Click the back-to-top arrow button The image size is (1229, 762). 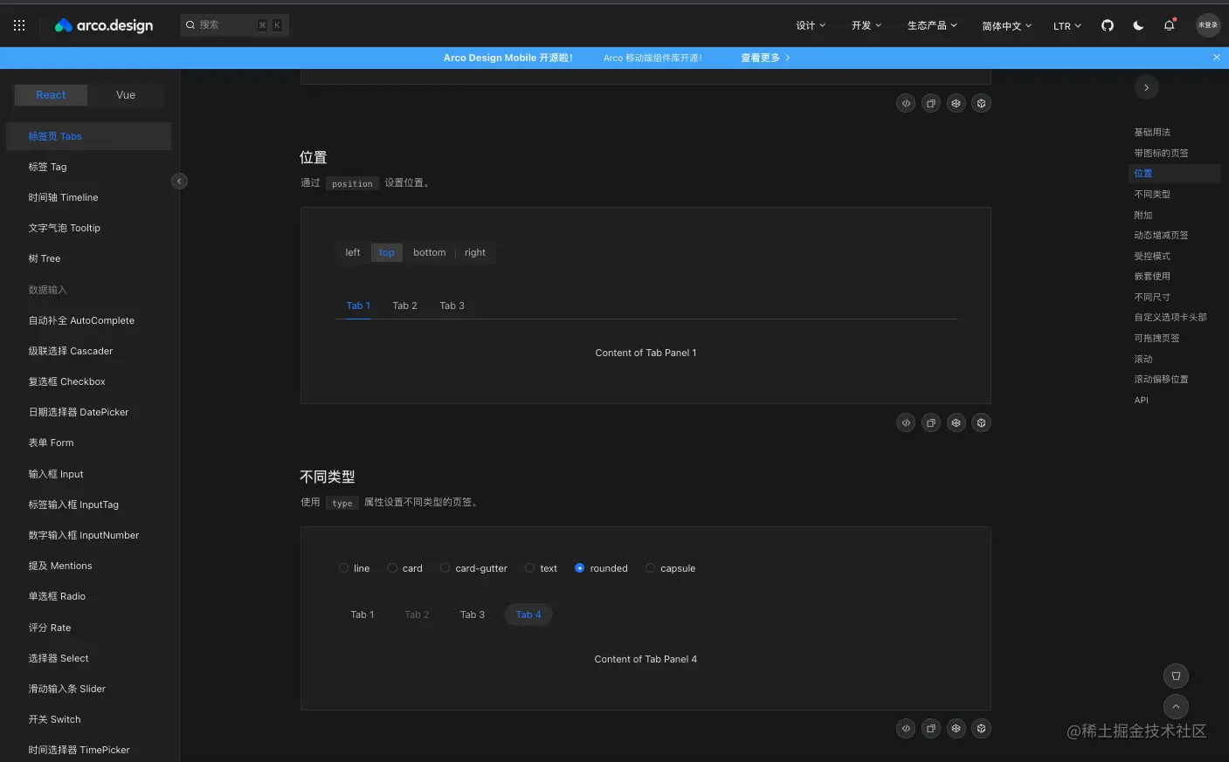[1177, 707]
